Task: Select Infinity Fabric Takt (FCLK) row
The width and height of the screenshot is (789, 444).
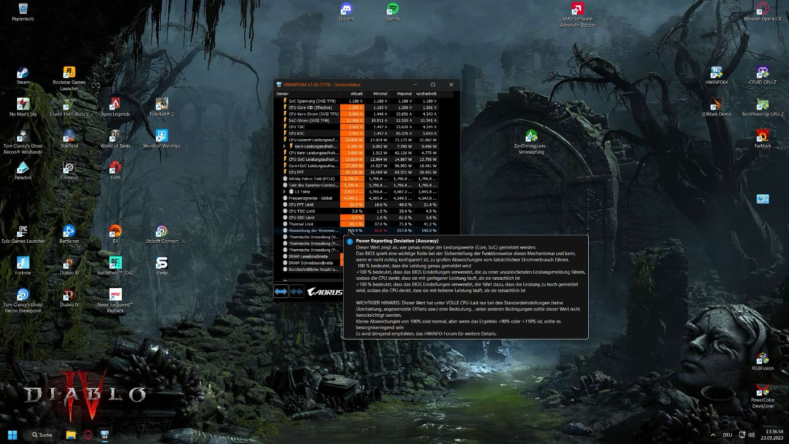Action: pyautogui.click(x=356, y=179)
